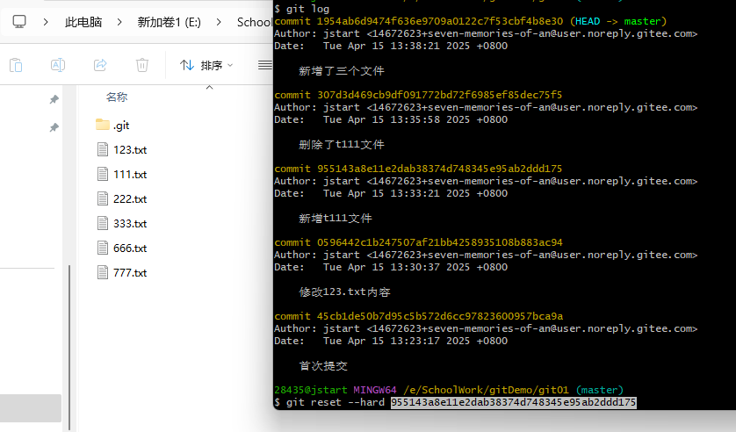
Task: Click the Delete trash icon in toolbar
Action: coord(142,65)
